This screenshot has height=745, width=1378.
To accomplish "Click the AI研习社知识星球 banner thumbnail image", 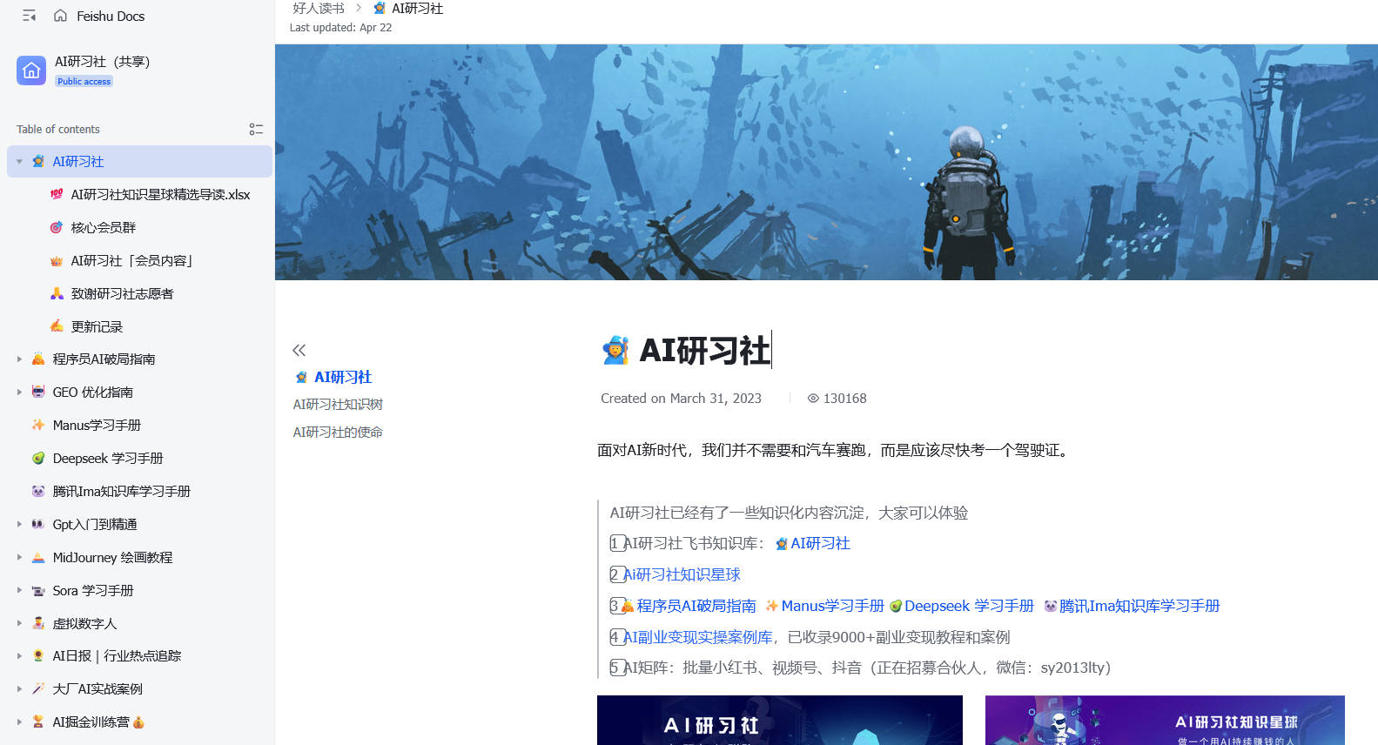I will pyautogui.click(x=1165, y=720).
